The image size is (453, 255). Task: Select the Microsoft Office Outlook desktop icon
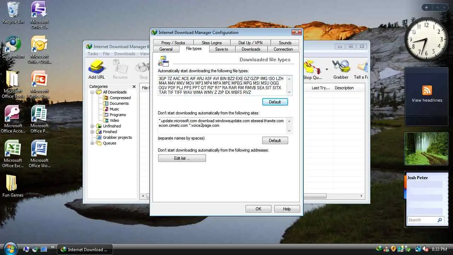pyautogui.click(x=39, y=50)
